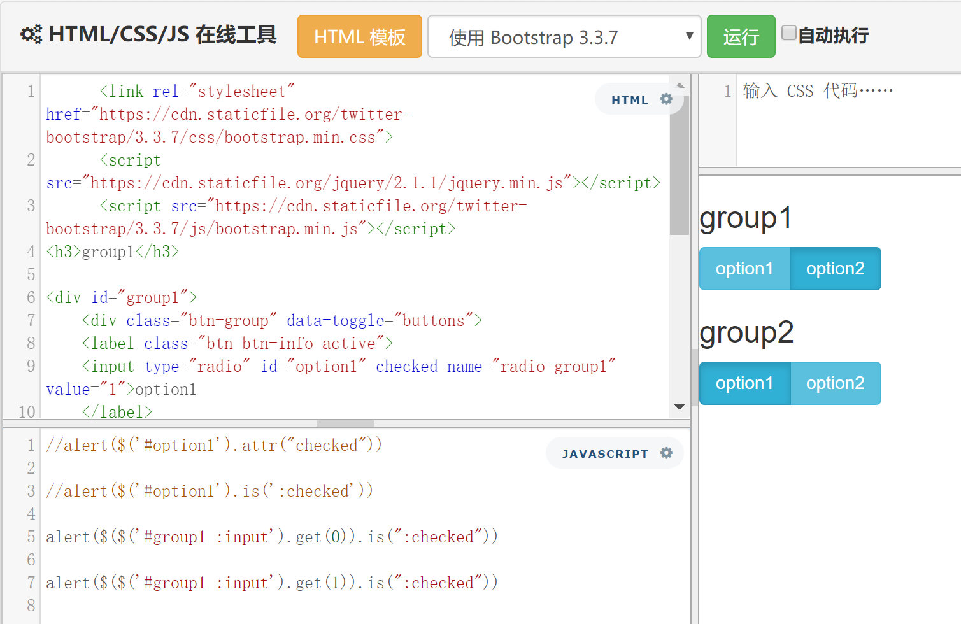Click line number 5 in the HTML editor

(x=31, y=274)
